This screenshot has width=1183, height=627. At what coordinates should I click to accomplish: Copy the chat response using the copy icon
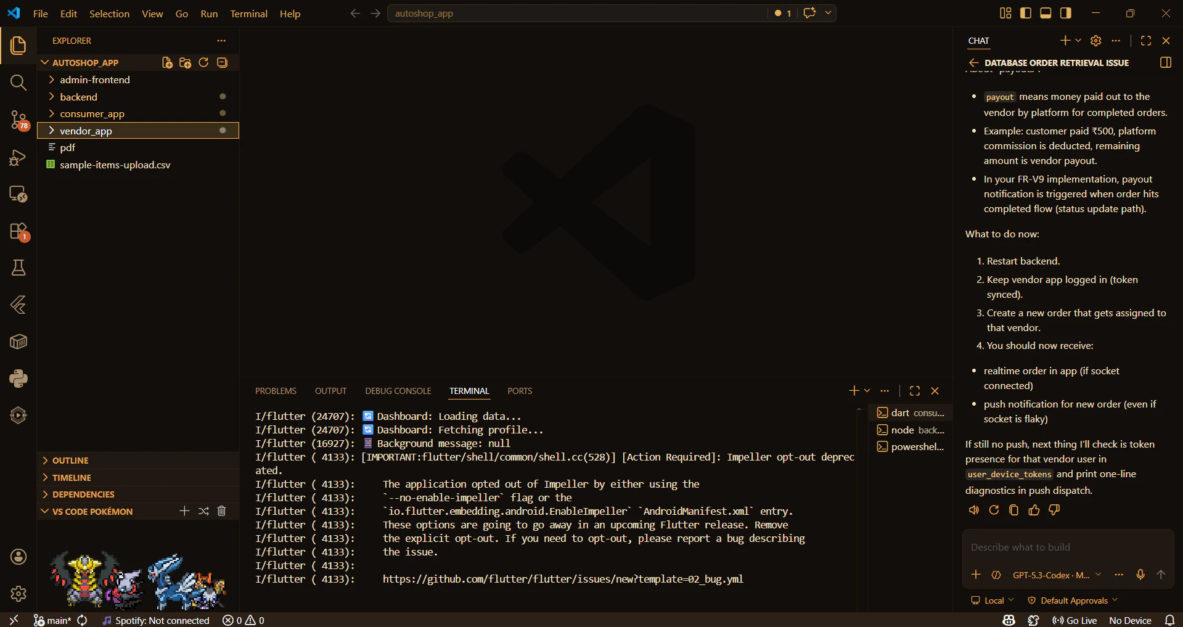1013,510
